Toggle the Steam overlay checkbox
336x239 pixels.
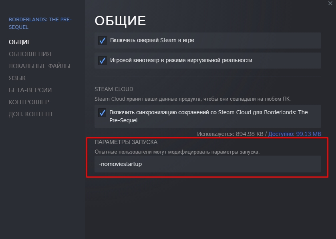coord(102,40)
